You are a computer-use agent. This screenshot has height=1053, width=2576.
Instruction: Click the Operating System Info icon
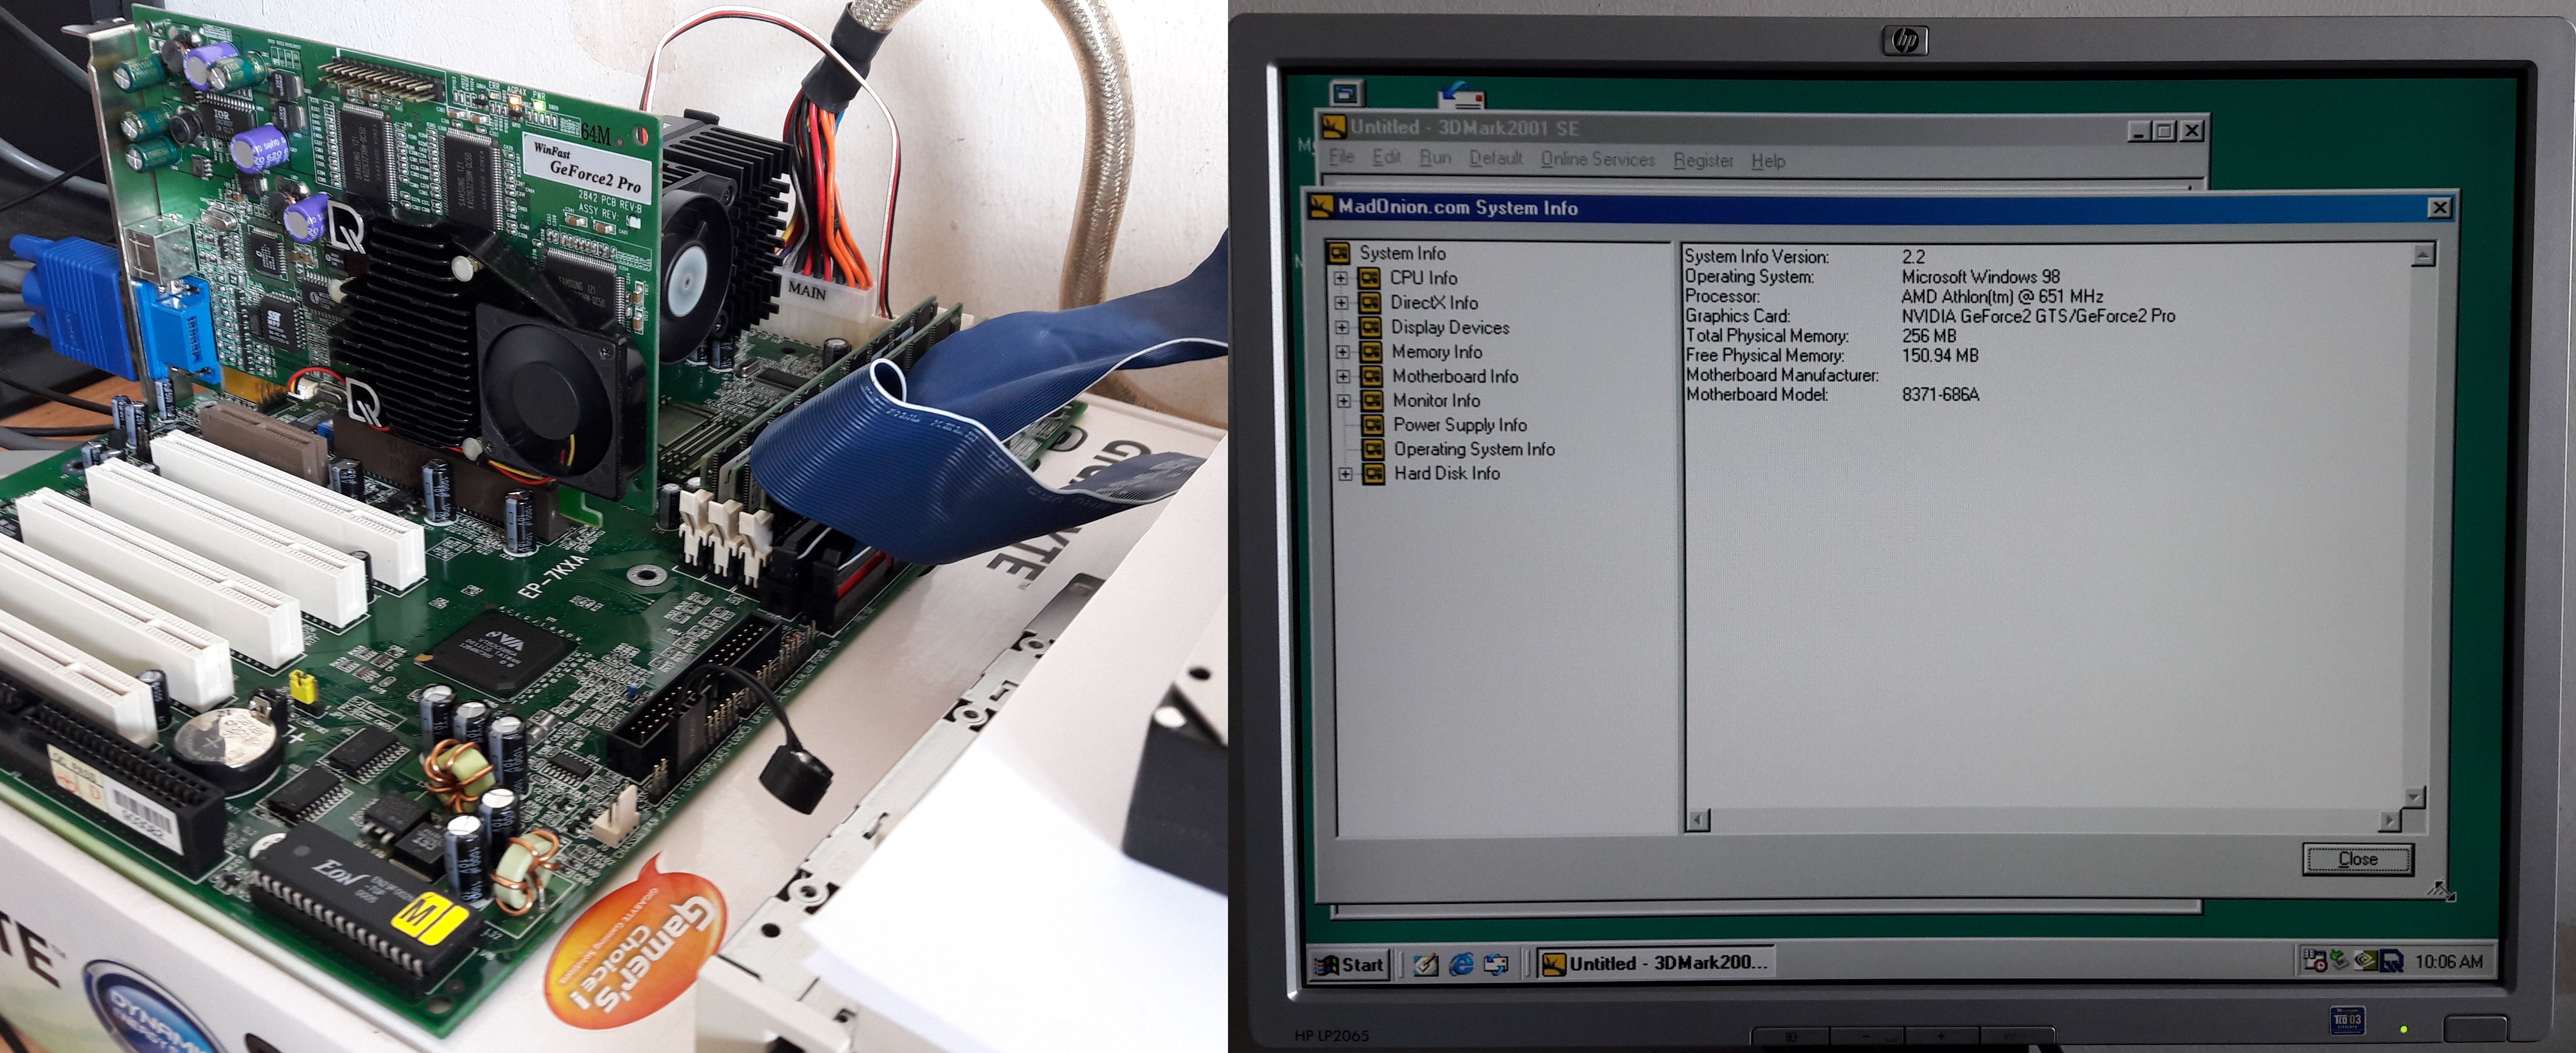[x=1374, y=449]
